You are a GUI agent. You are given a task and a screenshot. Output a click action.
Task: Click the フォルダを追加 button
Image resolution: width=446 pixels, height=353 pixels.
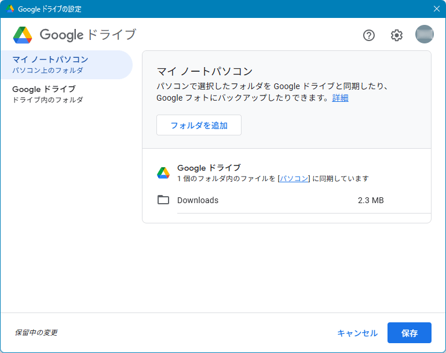(199, 125)
